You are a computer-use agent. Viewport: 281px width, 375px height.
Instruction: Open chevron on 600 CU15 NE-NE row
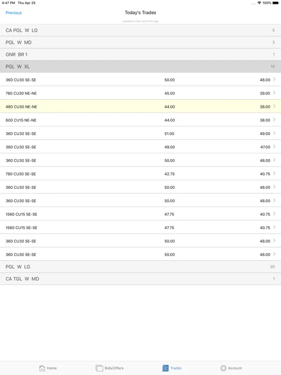274,120
